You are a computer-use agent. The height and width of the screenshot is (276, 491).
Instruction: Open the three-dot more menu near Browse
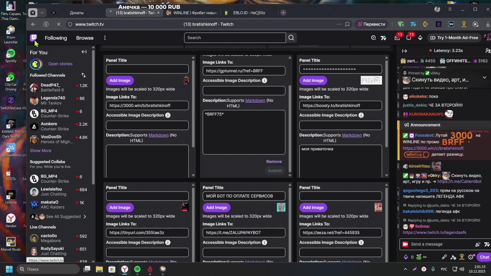[105, 38]
